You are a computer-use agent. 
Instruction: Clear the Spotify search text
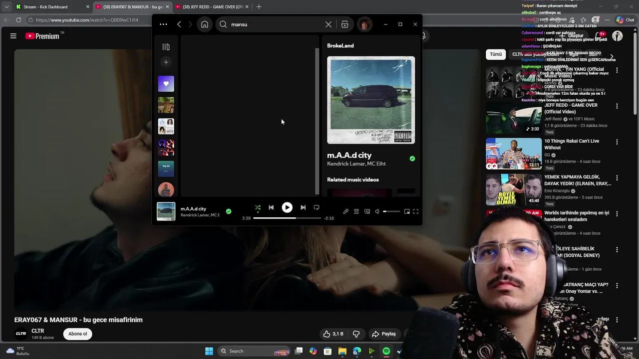click(328, 24)
